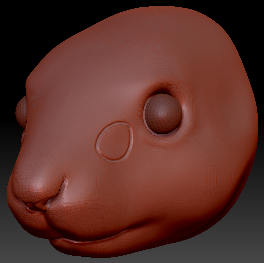Viewport: 264px width, 263px height.
Task: Click the sculpted creature's right eyeball
Action: click(x=163, y=113)
